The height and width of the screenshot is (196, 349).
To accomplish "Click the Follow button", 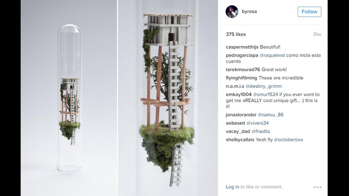I will pyautogui.click(x=309, y=12).
